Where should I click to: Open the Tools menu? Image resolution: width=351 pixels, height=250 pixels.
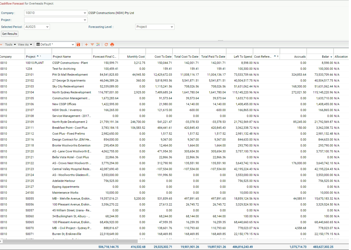[10, 45]
